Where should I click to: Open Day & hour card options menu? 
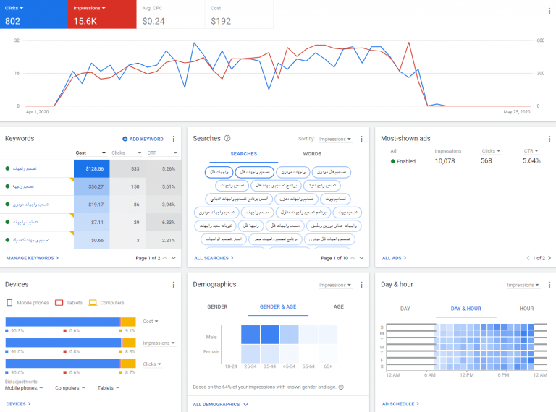click(548, 285)
